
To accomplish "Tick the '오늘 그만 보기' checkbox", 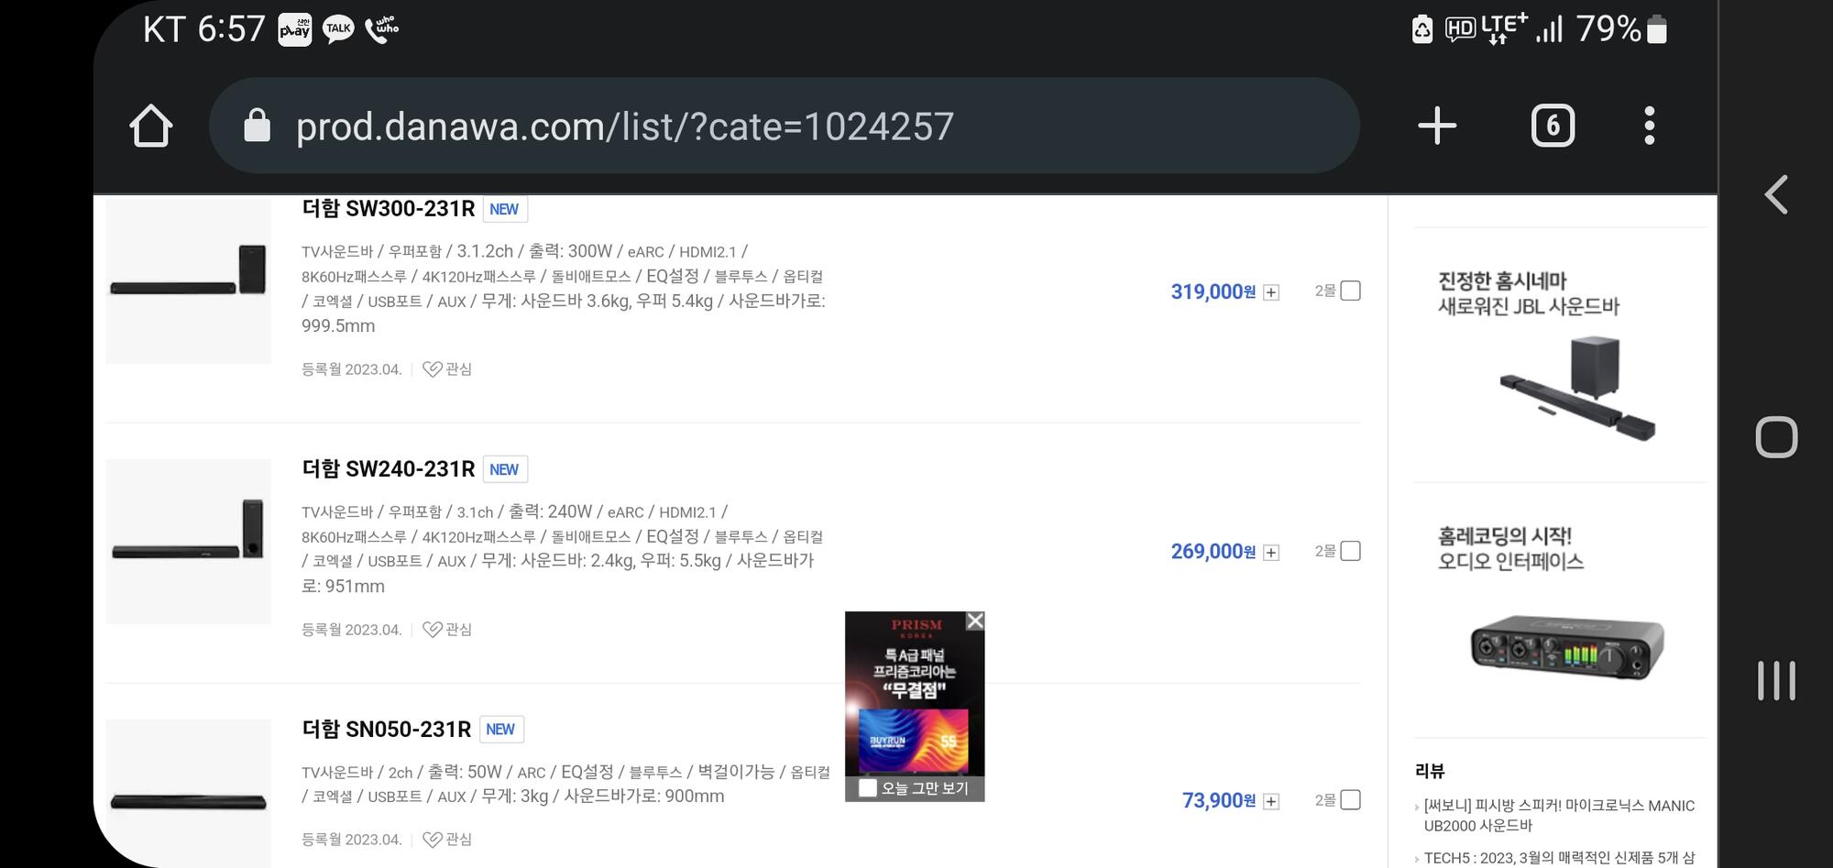I will click(x=867, y=788).
